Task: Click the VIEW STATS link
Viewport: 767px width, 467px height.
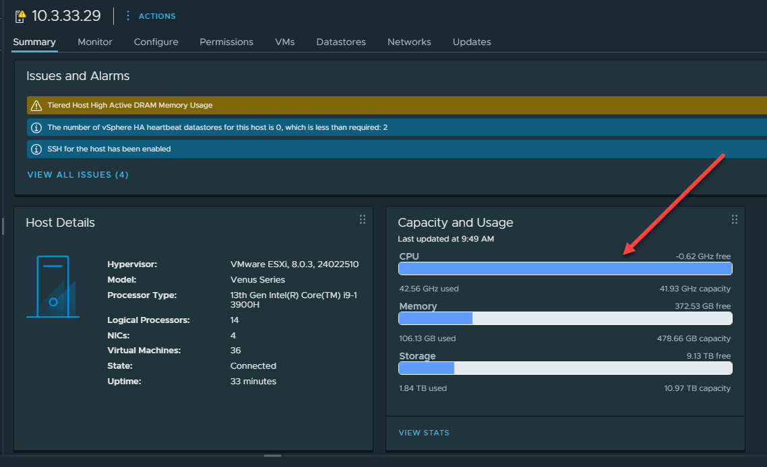Action: pos(424,433)
